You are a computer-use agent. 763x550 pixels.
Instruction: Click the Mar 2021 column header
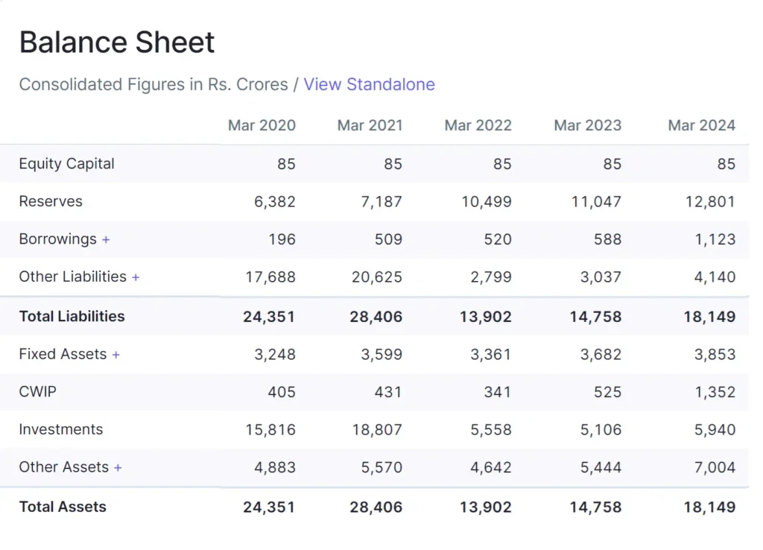click(370, 125)
